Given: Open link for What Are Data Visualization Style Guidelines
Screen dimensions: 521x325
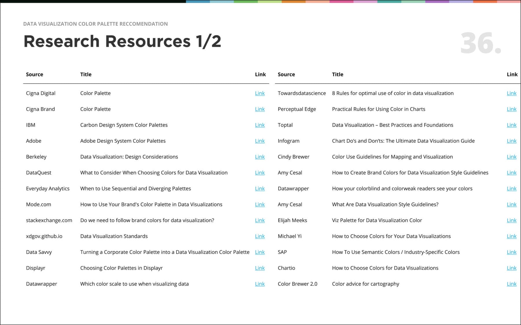Looking at the screenshot, I should click(x=511, y=205).
